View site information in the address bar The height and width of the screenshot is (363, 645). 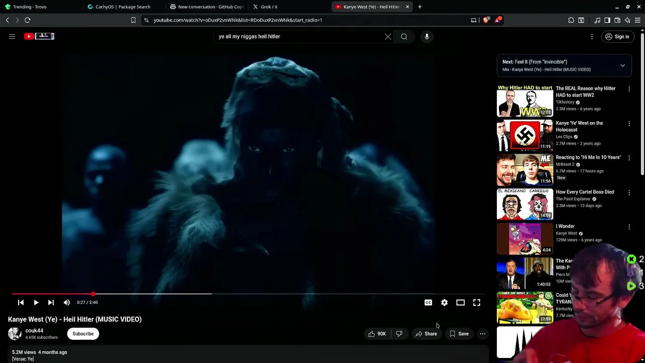[146, 20]
